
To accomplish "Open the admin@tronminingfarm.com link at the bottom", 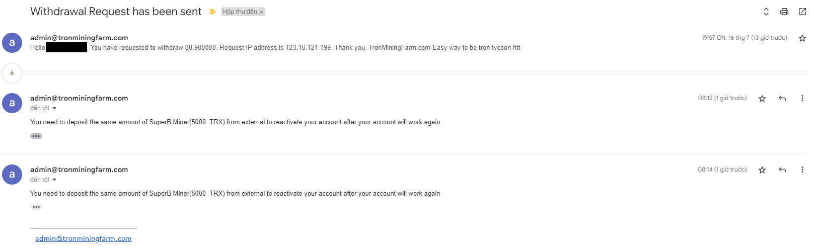I will pyautogui.click(x=83, y=238).
